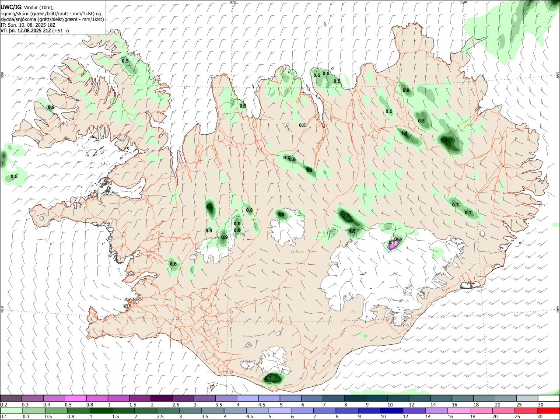560x420 pixels.
Task: Click the lower legend green swatch at 0.5
Action: click(x=56, y=410)
